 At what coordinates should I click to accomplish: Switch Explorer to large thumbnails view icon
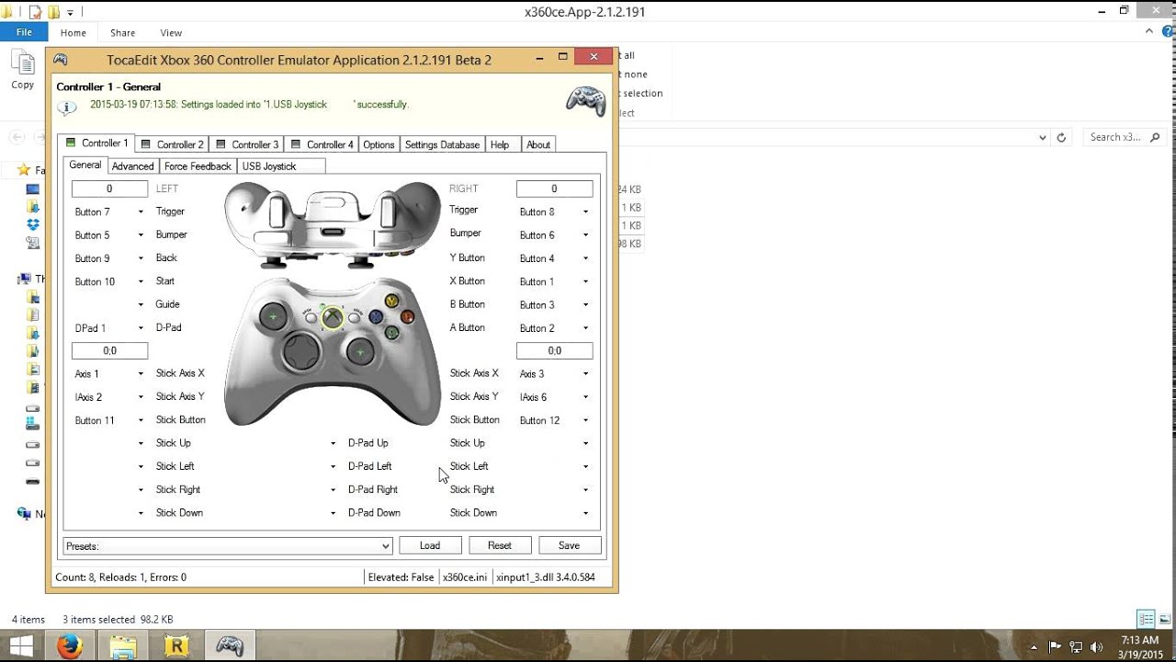(x=1164, y=619)
